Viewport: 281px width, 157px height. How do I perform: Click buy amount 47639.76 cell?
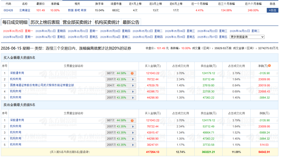pos(153,86)
